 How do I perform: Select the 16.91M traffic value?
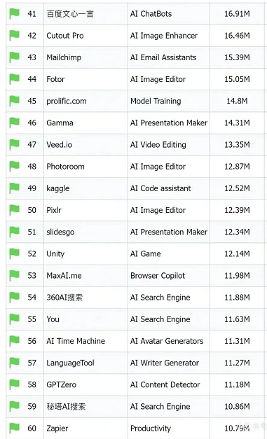(237, 14)
